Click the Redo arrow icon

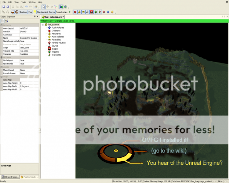click(30, 7)
